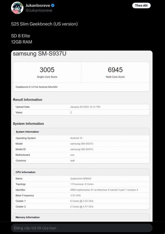Screen dimensions: 165x234
Task: Click the Operating System Android 15 row
Action: point(81,138)
